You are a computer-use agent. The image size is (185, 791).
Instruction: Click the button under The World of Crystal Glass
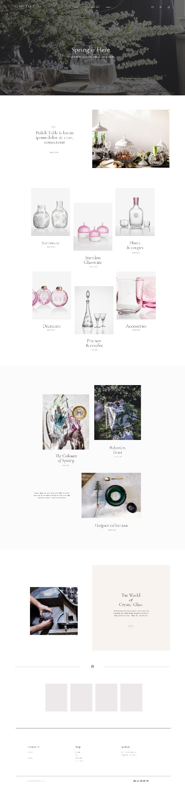(x=131, y=625)
